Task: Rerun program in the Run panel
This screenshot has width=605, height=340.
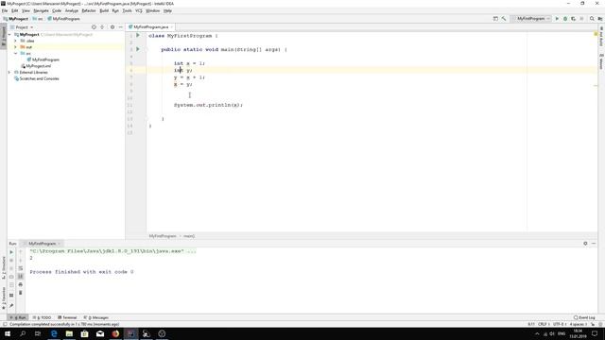Action: tap(11, 252)
